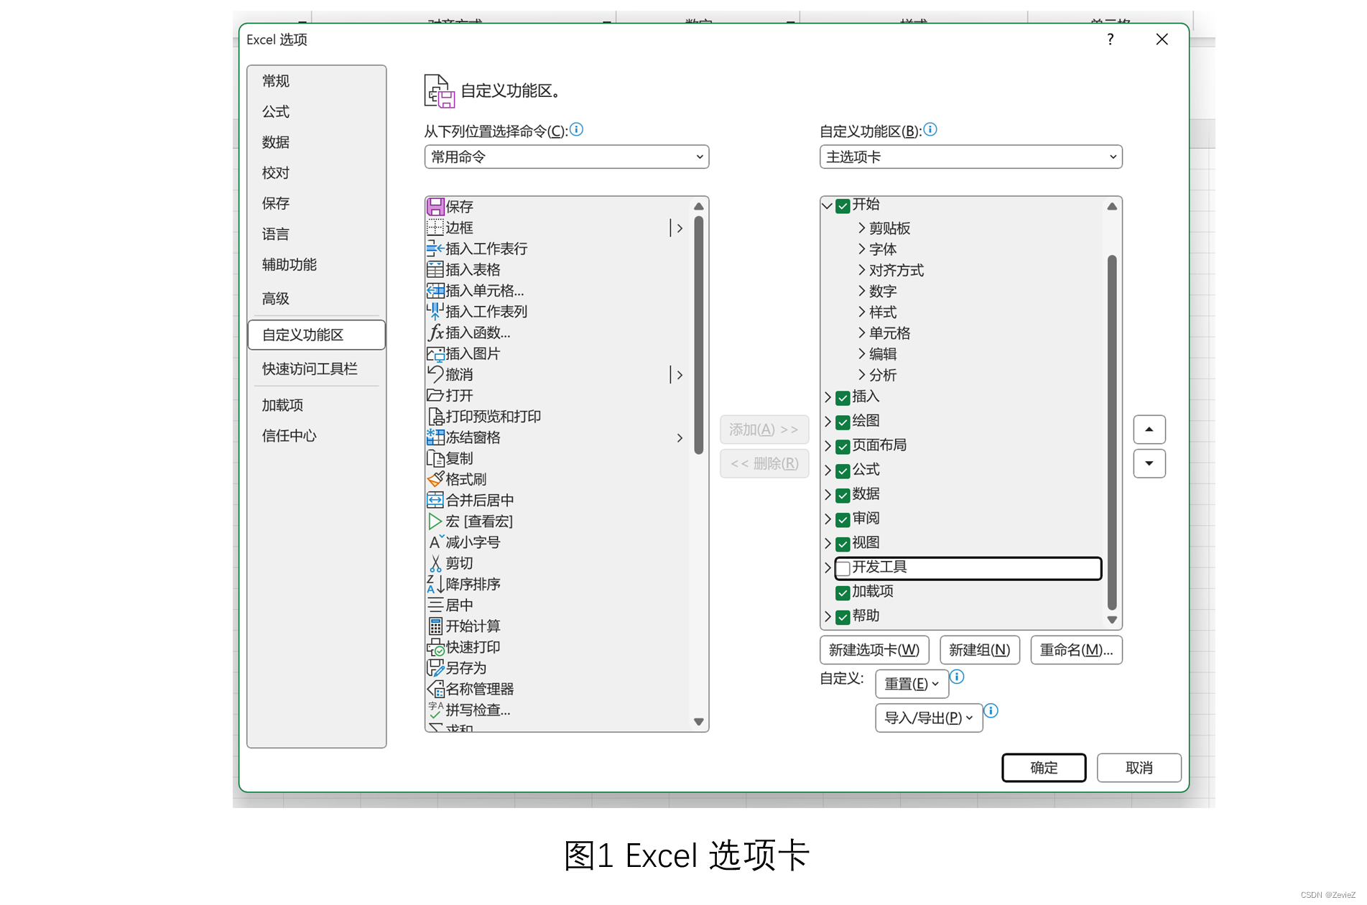The width and height of the screenshot is (1367, 905).
Task: Expand the 对齐方式 group
Action: point(861,269)
